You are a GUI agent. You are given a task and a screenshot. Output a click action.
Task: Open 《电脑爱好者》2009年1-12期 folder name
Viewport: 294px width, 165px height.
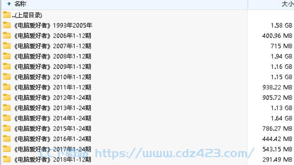click(53, 67)
